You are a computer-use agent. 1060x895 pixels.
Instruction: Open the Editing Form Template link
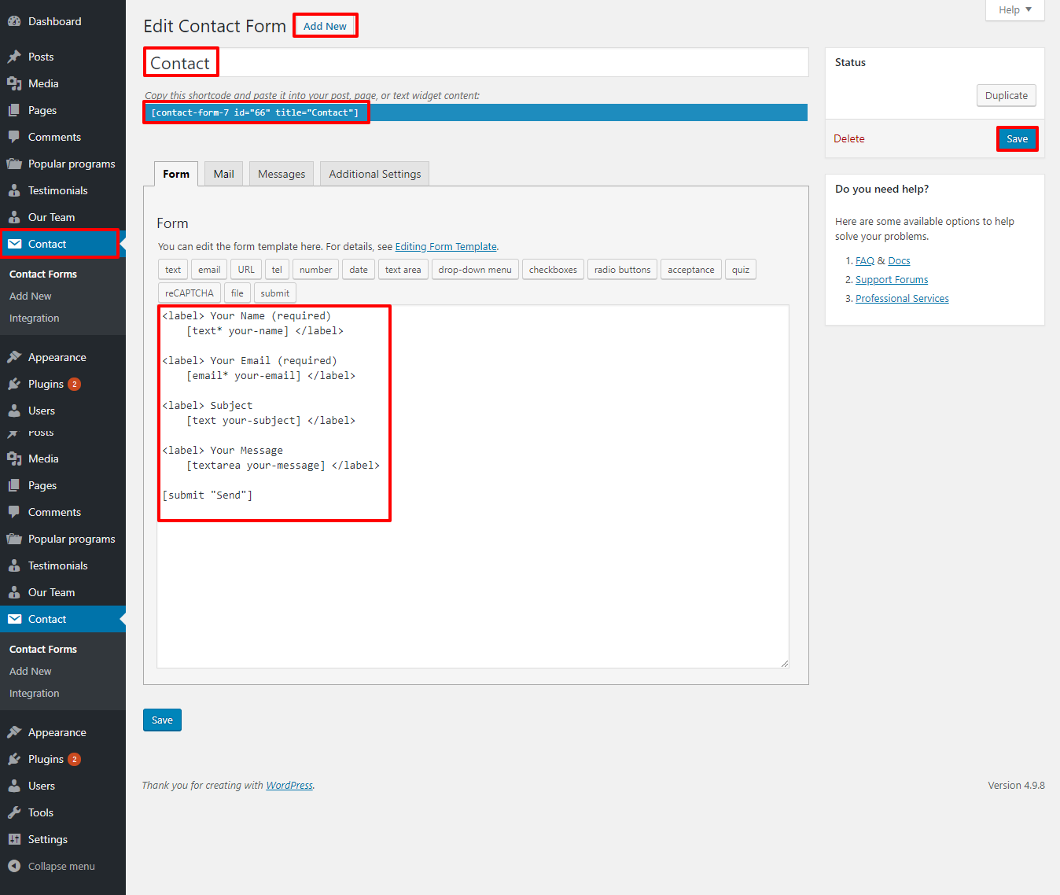point(446,246)
